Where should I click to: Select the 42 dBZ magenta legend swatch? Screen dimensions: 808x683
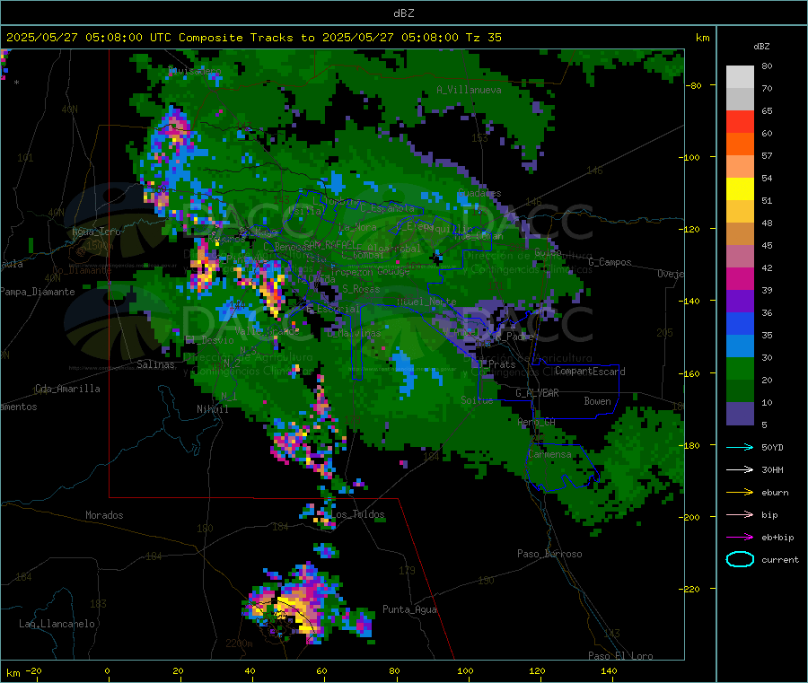[x=740, y=278]
